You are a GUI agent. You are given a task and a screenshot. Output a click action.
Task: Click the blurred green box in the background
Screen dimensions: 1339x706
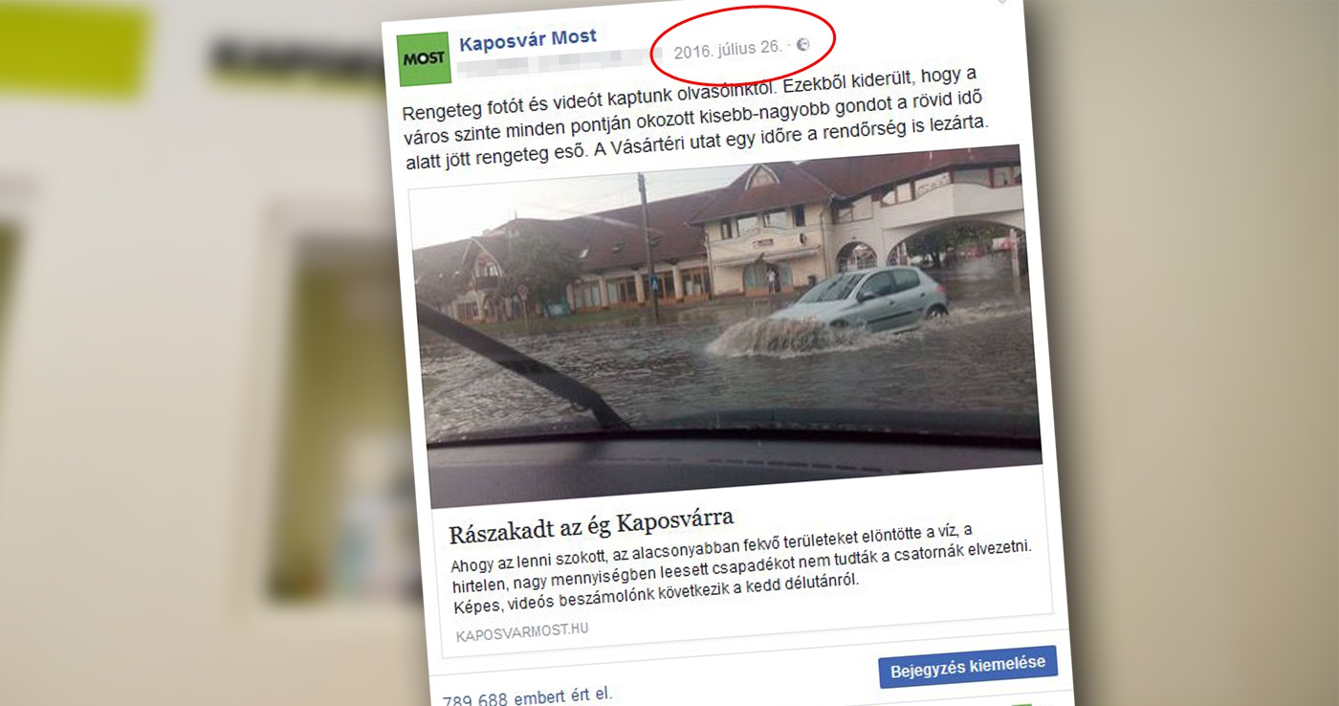[x=75, y=50]
